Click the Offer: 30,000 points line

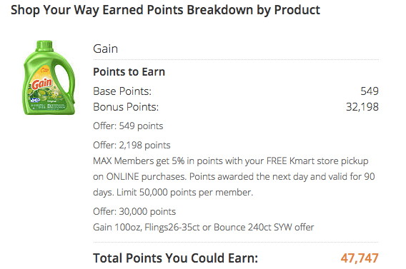134,212
